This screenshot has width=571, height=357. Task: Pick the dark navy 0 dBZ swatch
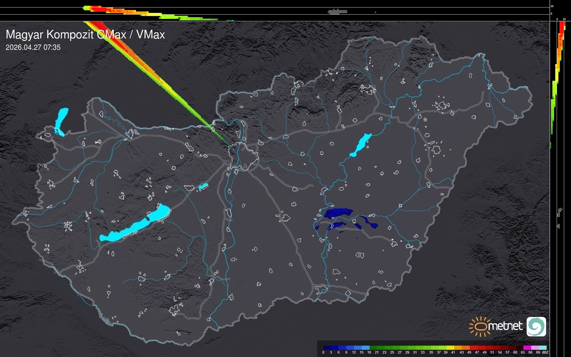(327, 348)
